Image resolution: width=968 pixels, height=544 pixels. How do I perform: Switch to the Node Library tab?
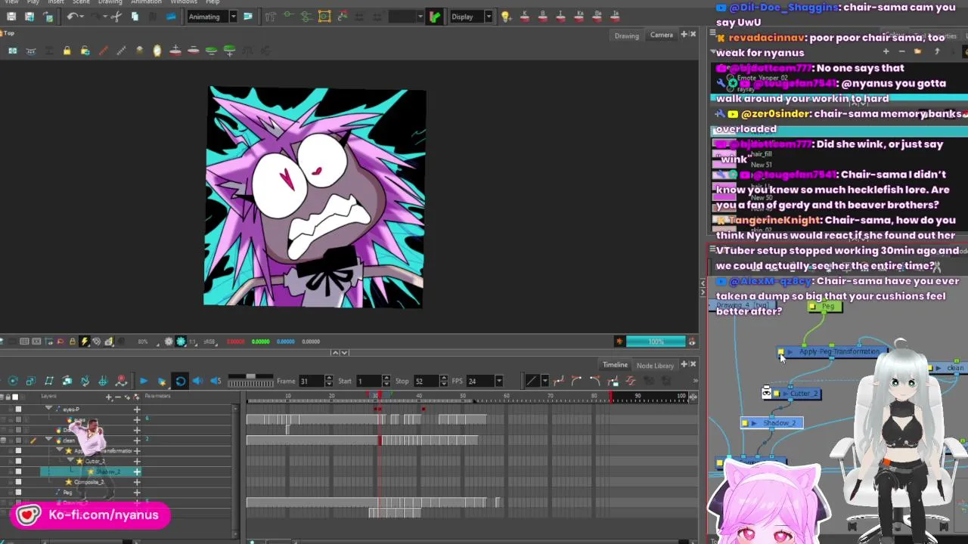pos(655,366)
